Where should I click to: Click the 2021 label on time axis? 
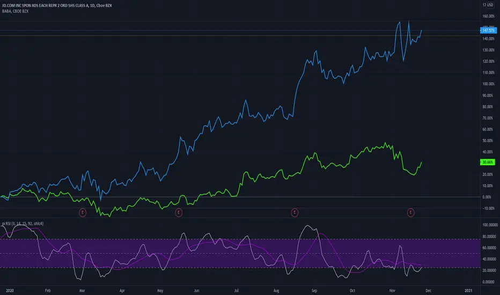coord(468,291)
